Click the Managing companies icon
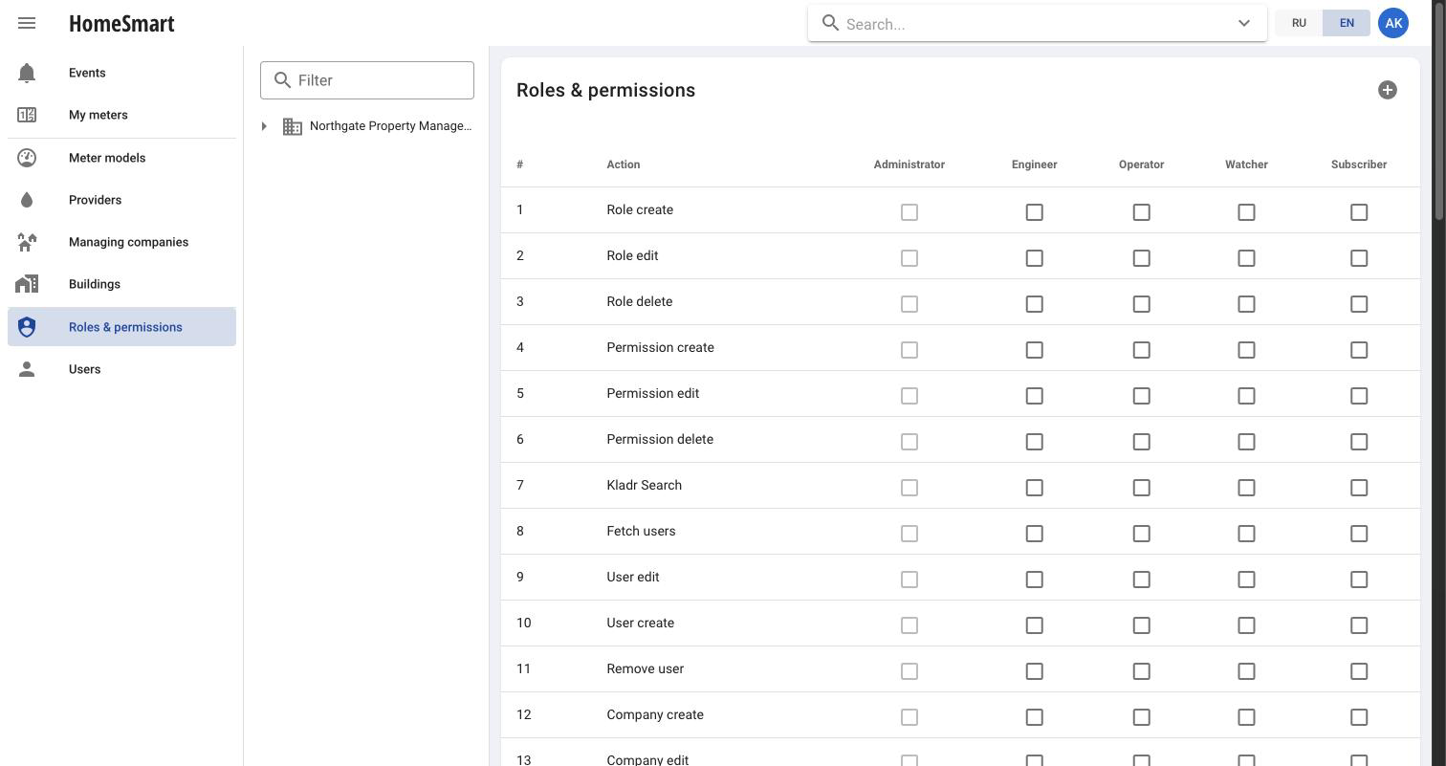Viewport: 1446px width, 766px height. (x=27, y=242)
